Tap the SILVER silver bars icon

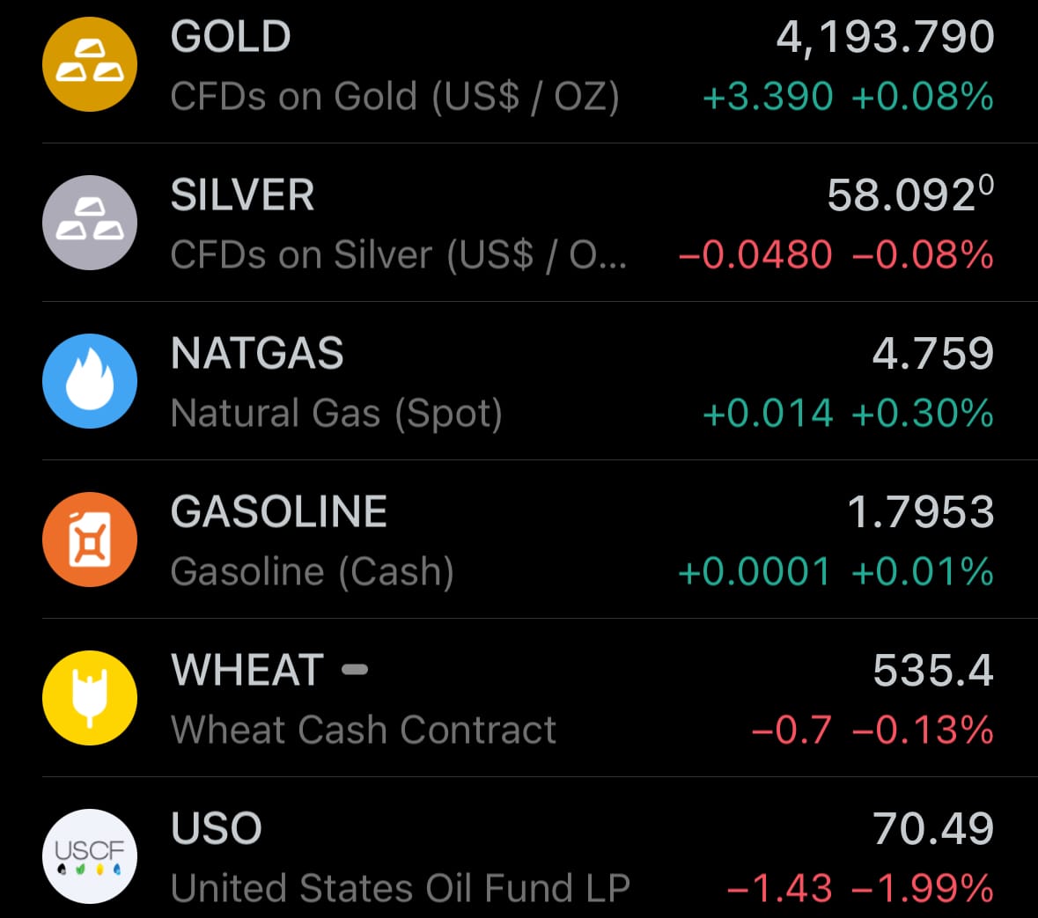click(x=90, y=223)
